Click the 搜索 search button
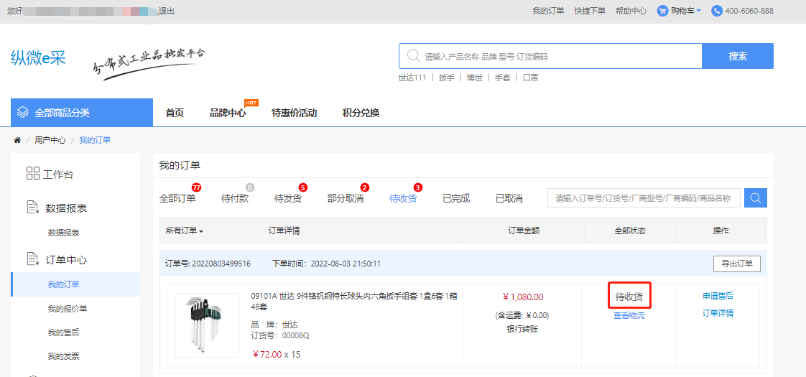The image size is (806, 377). click(x=737, y=56)
